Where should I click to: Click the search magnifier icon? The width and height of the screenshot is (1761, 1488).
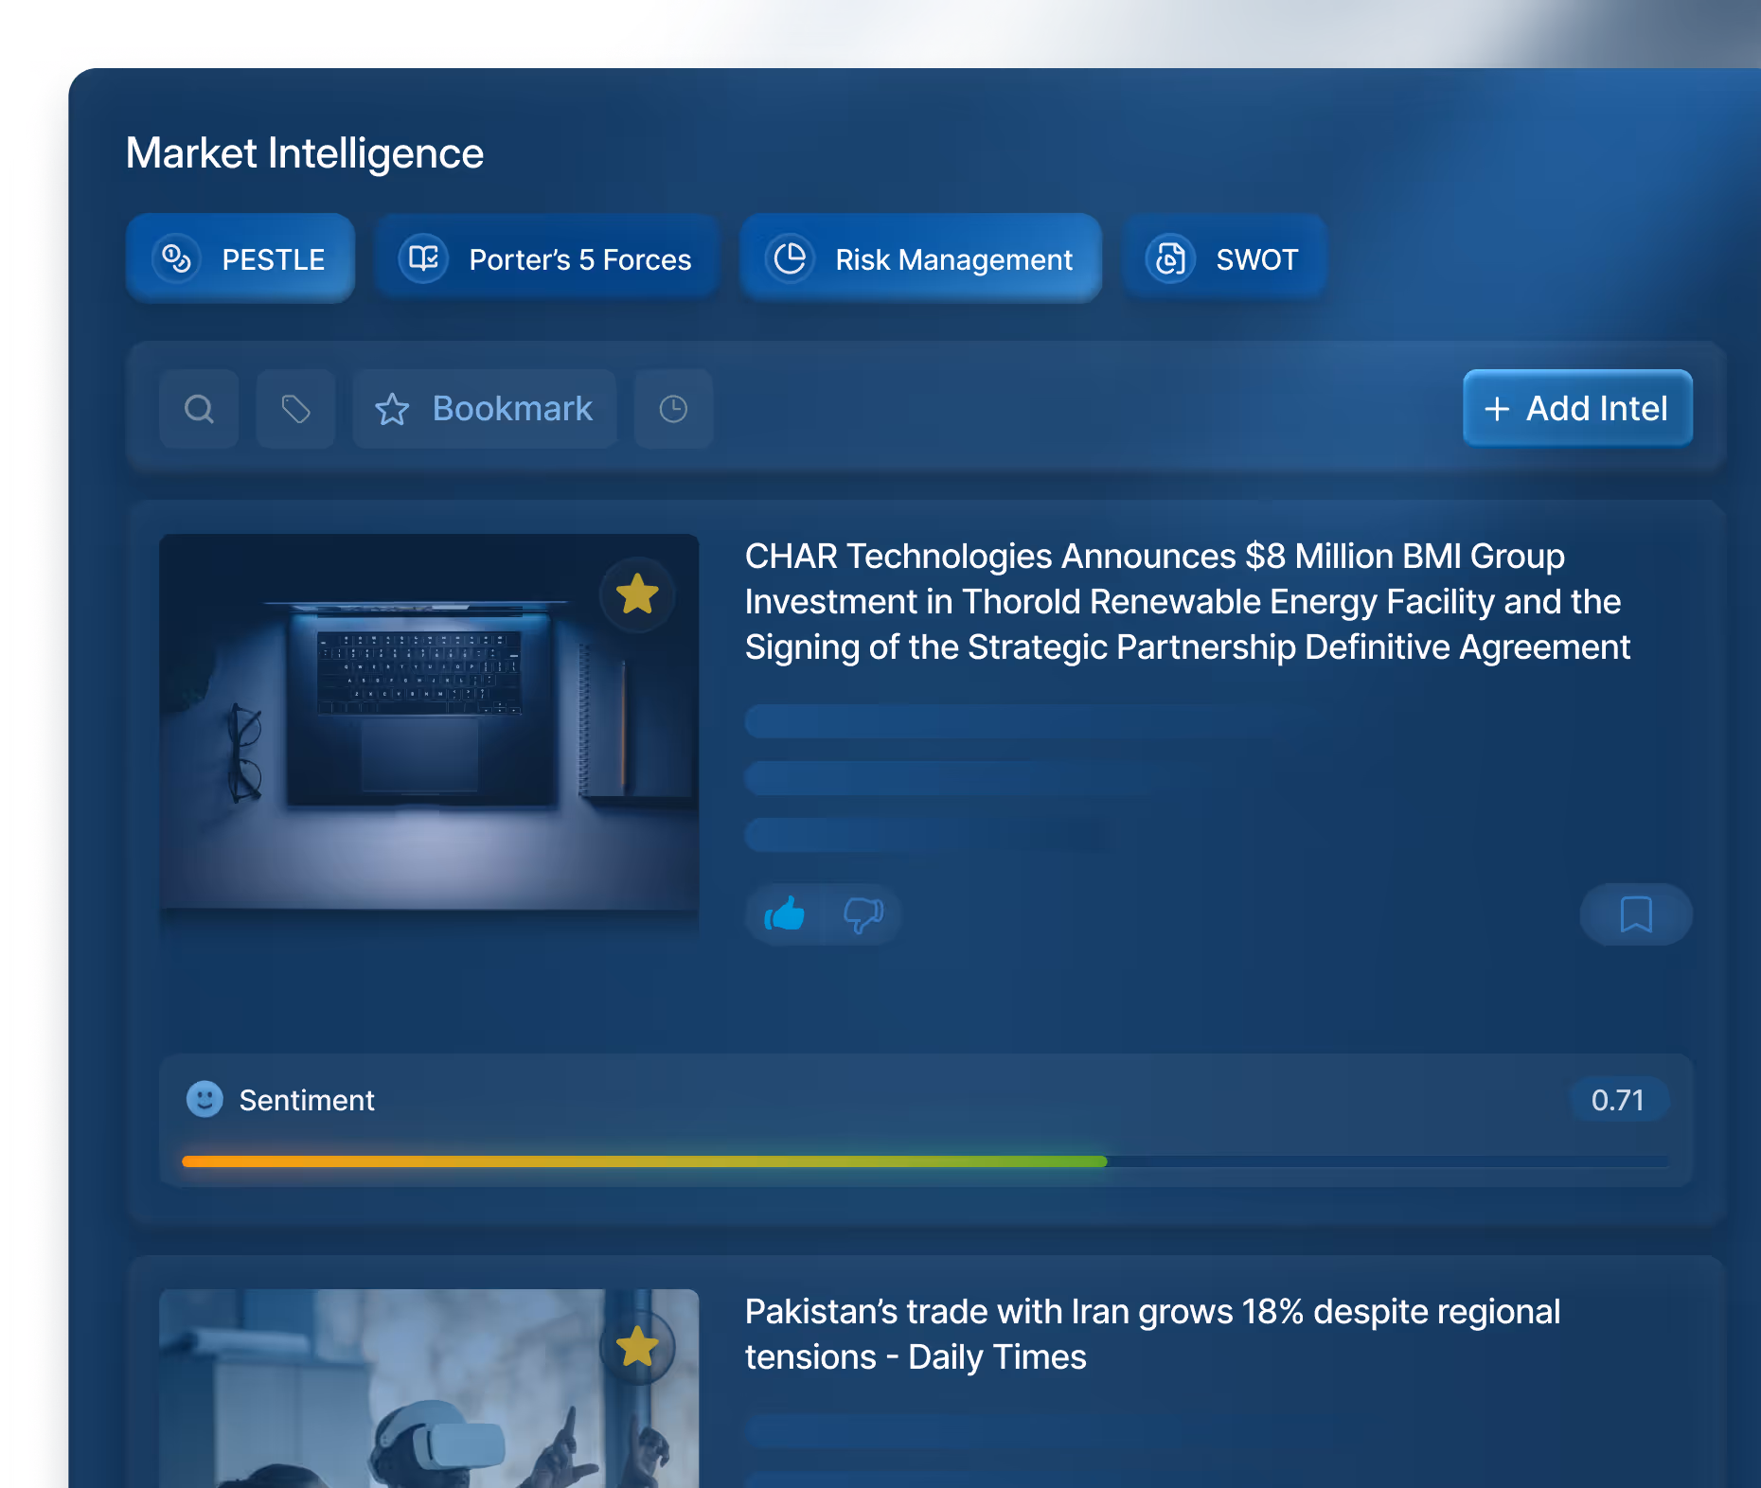coord(199,409)
